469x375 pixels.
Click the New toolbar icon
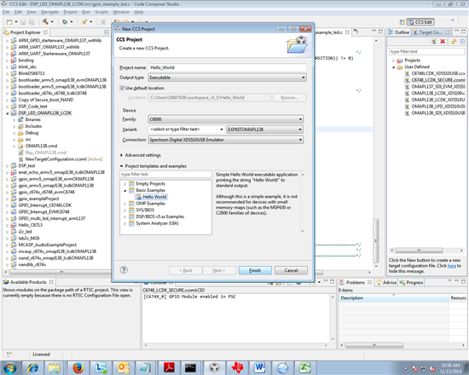click(9, 22)
